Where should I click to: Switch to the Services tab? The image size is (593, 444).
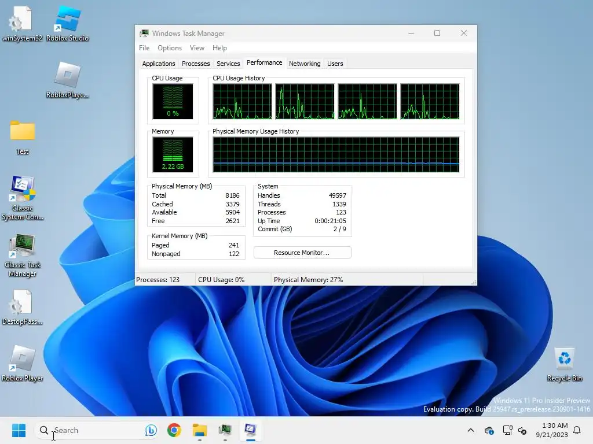click(228, 64)
